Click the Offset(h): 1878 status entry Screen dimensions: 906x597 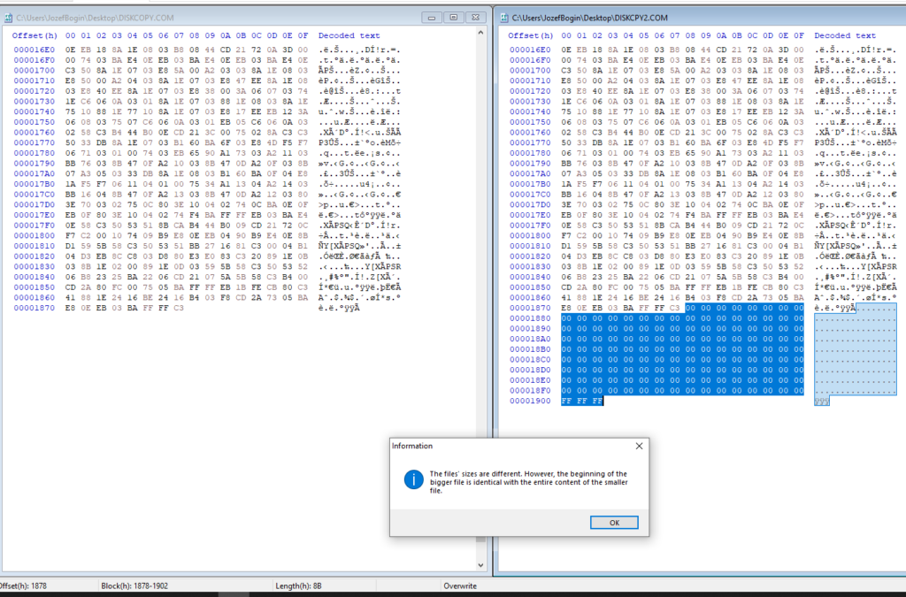23,586
